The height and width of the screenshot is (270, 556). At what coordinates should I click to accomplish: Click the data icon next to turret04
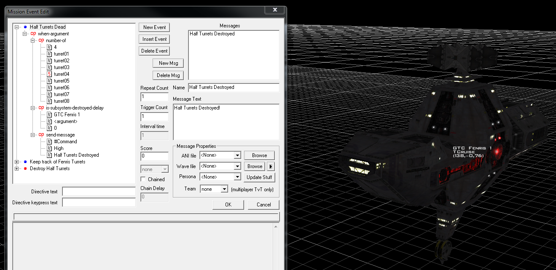pyautogui.click(x=49, y=74)
